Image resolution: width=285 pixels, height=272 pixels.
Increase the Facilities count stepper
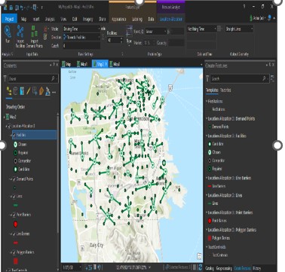[x=121, y=38]
